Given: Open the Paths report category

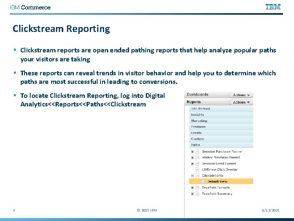Looking at the screenshot, I should [221, 145].
